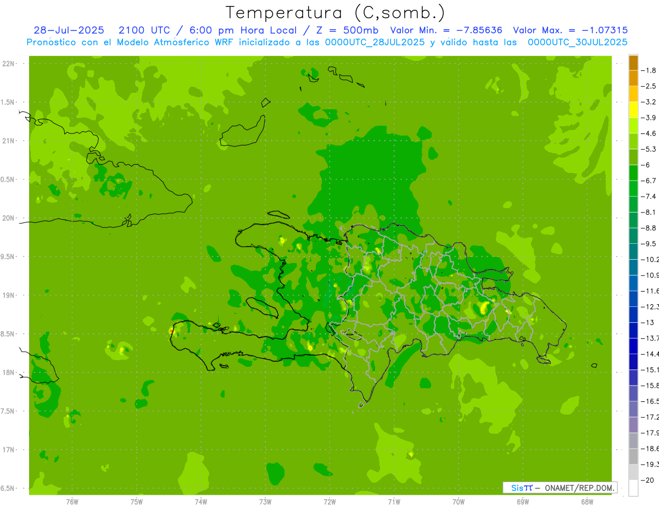Screen dimensions: 659x509
Task: Click the 22N latitude axis label
Action: click(8, 64)
